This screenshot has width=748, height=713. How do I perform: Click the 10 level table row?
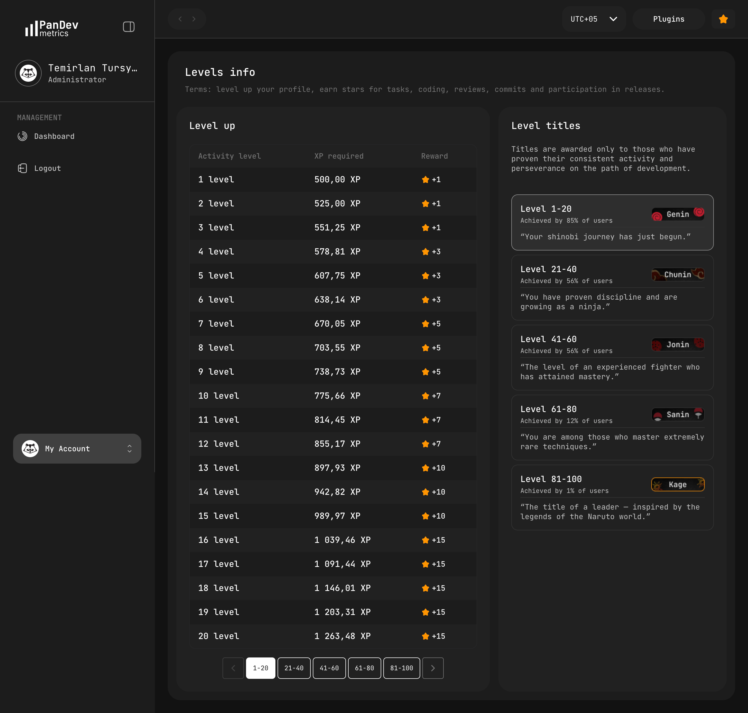[x=333, y=396]
